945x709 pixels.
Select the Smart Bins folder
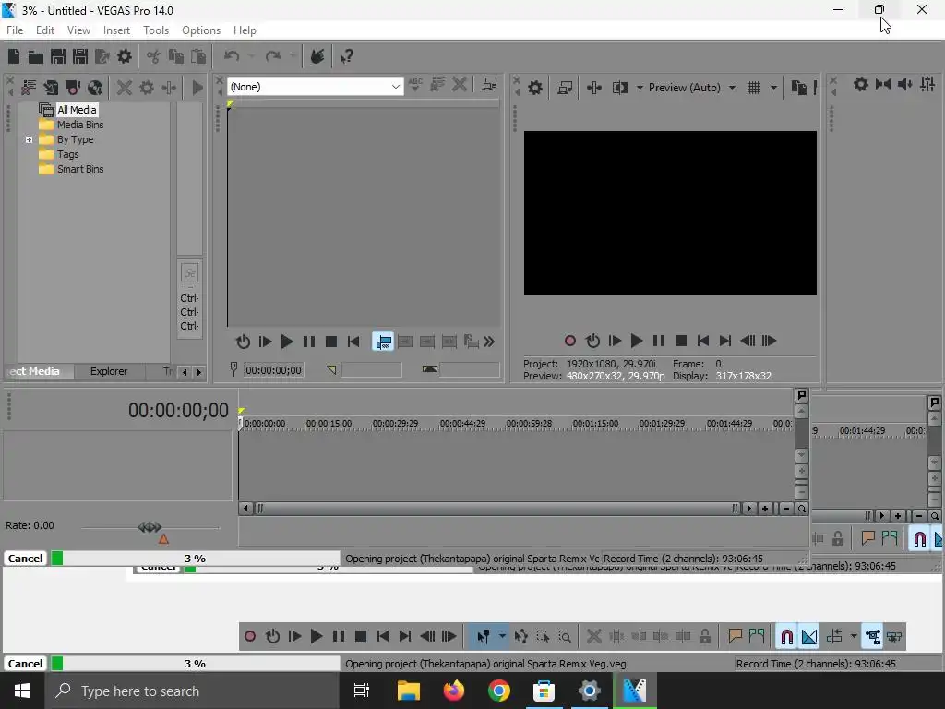(x=80, y=170)
